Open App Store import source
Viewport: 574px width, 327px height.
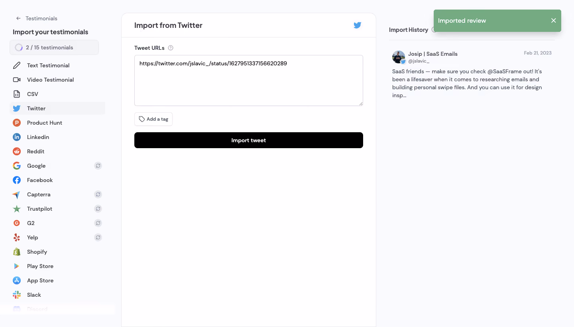coord(57,280)
